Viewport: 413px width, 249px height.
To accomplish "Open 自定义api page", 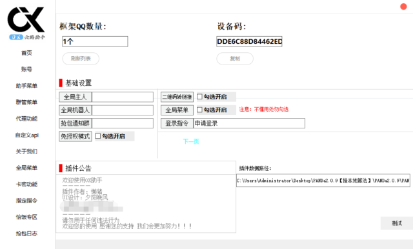I will click(27, 135).
